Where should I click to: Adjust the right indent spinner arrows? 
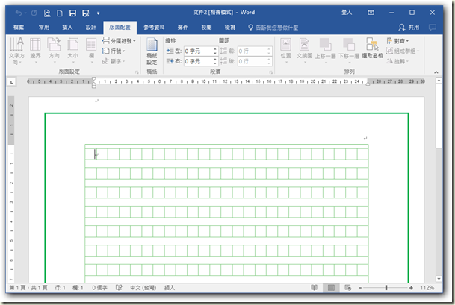[215, 61]
